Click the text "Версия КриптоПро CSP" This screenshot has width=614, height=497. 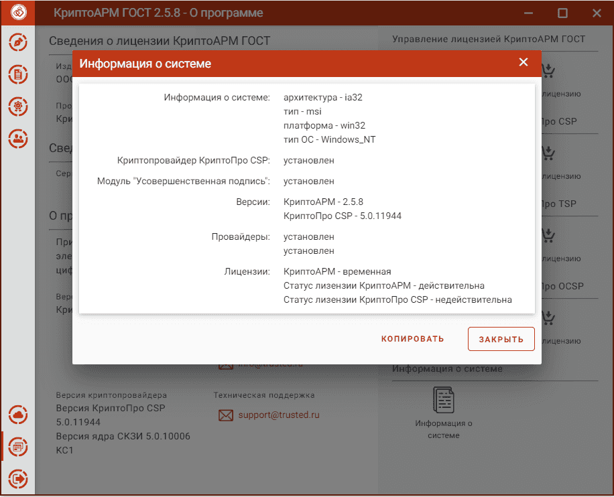(111, 408)
